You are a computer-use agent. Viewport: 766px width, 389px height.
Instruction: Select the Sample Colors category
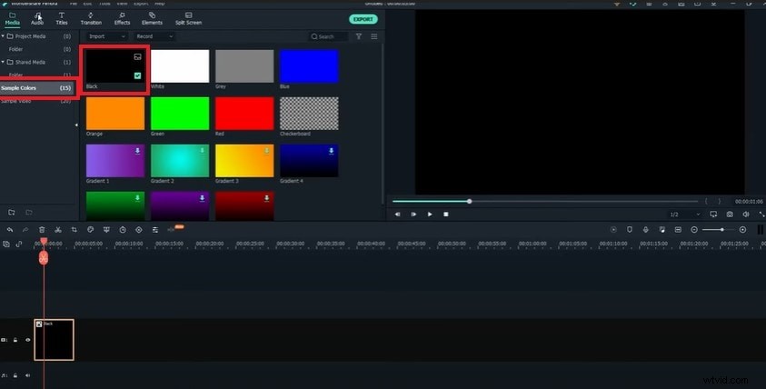click(x=37, y=88)
